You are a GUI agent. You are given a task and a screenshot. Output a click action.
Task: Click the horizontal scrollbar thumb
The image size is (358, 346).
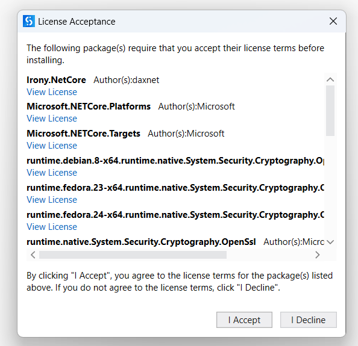[x=133, y=255]
